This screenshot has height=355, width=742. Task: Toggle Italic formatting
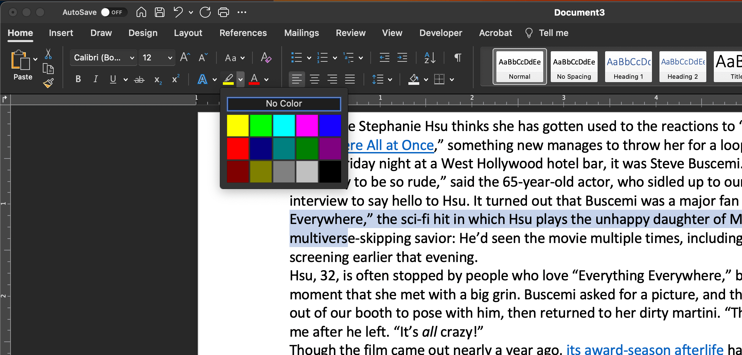(95, 79)
